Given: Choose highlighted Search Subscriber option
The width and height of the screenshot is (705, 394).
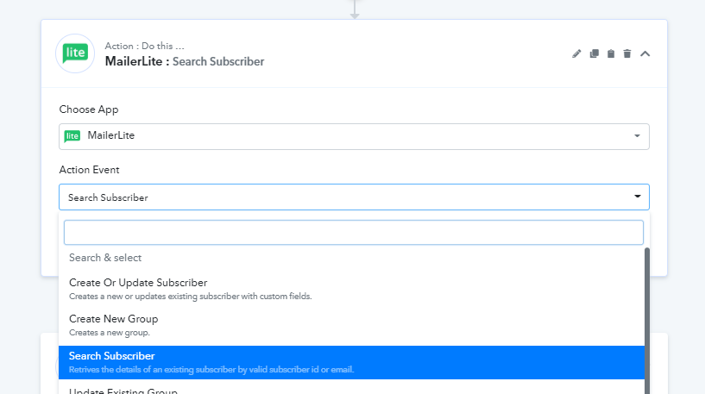Looking at the screenshot, I should 351,362.
